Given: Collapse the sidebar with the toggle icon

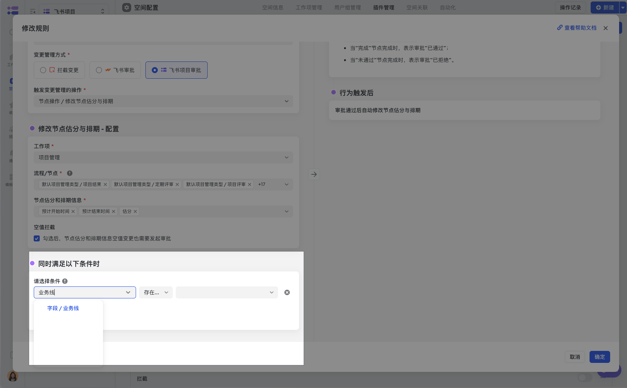Looking at the screenshot, I should tap(33, 11).
